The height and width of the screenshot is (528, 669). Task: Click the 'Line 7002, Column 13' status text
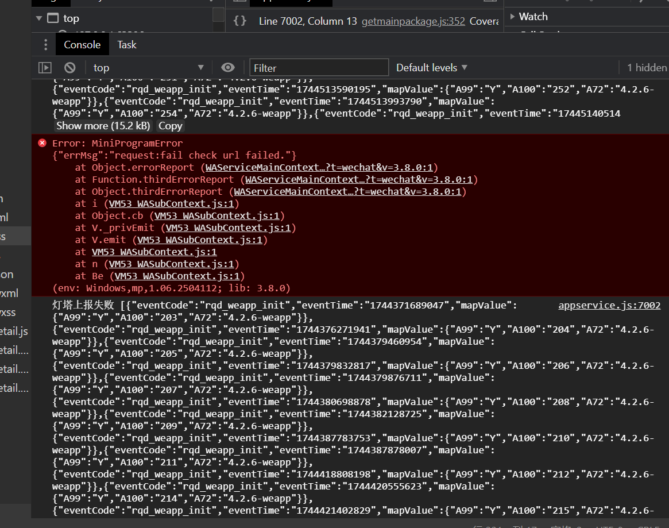point(308,21)
